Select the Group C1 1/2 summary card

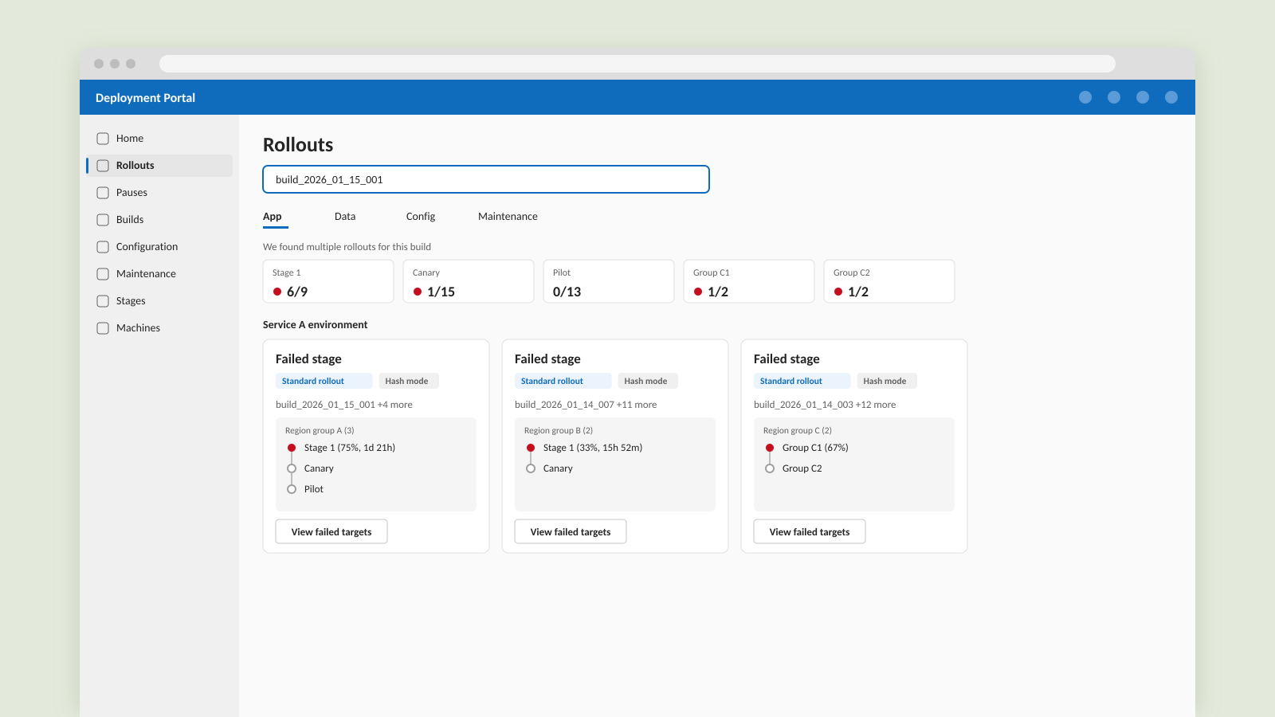click(749, 281)
